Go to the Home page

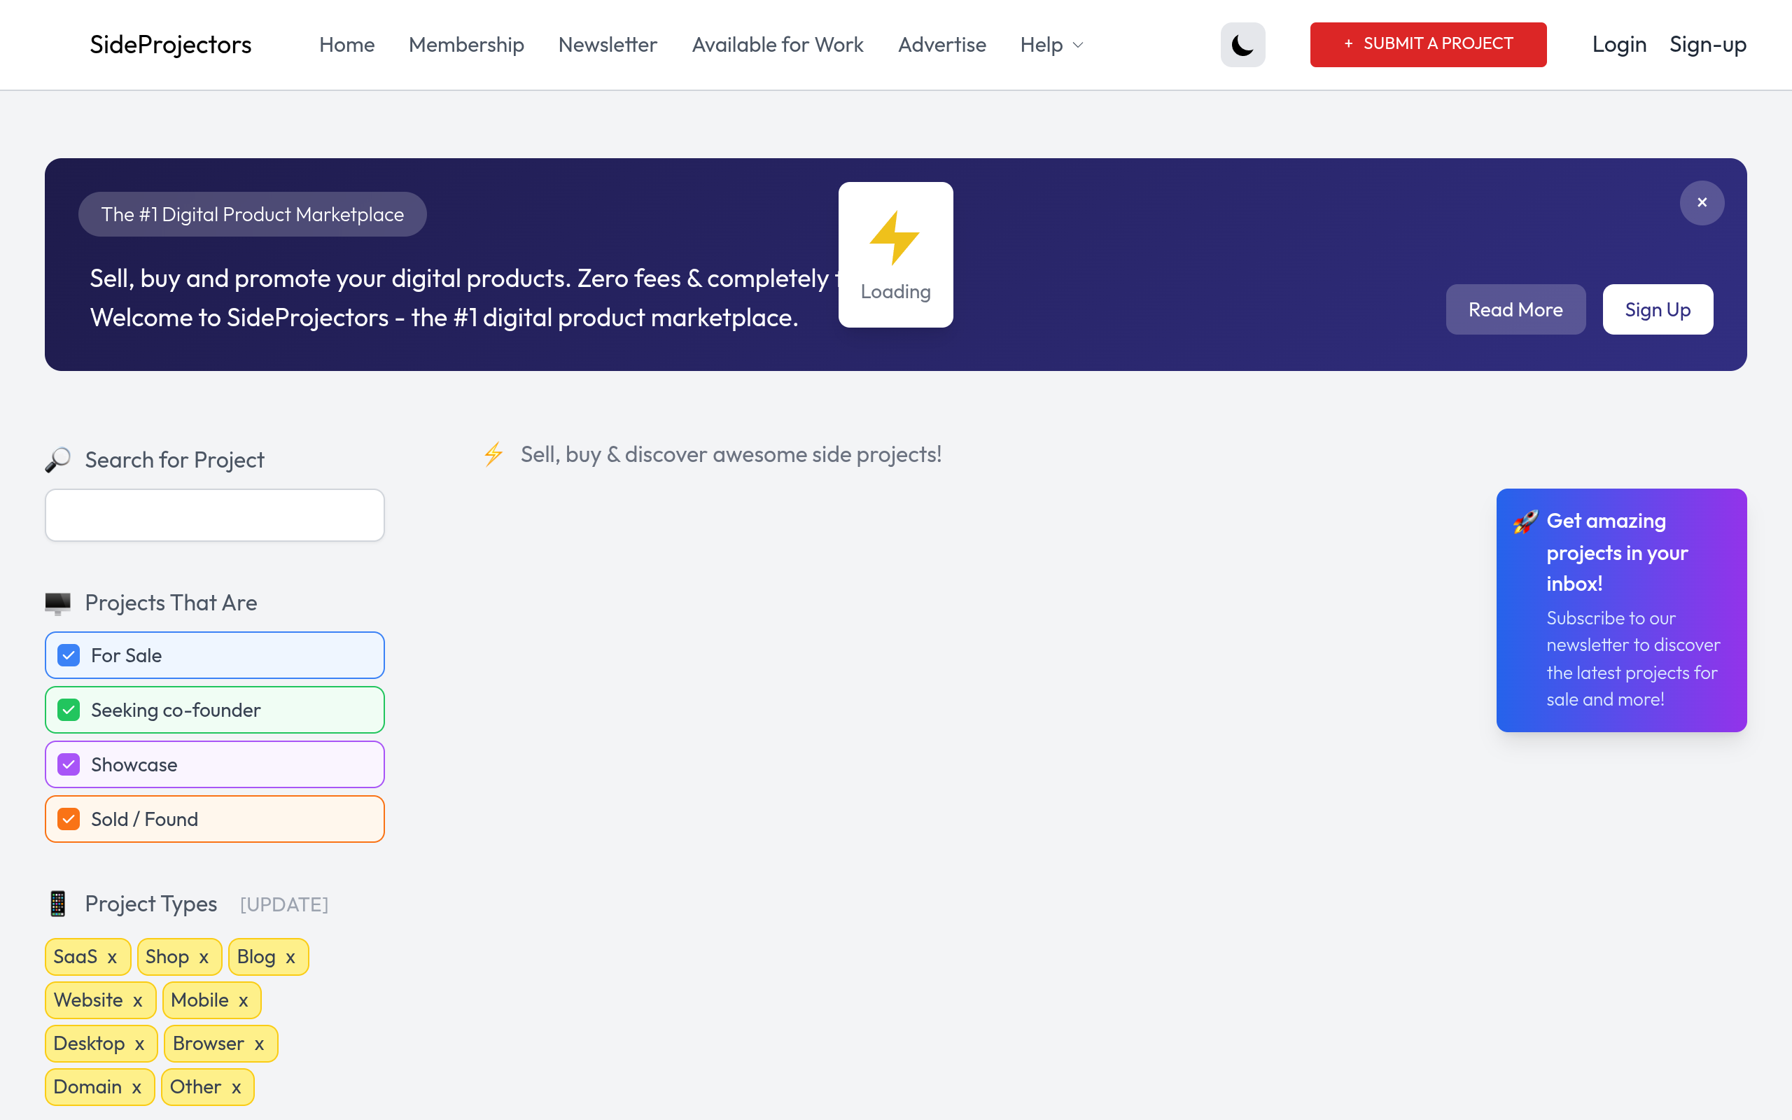click(x=346, y=45)
